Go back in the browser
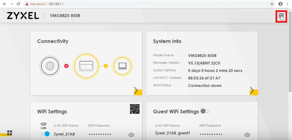Image resolution: width=292 pixels, height=140 pixels. pos(5,4)
